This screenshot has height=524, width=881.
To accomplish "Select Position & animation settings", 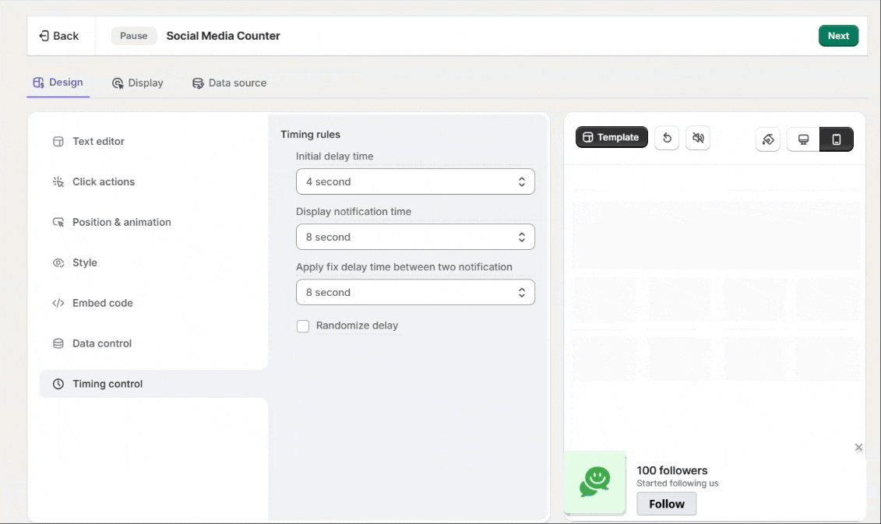I will [122, 223].
